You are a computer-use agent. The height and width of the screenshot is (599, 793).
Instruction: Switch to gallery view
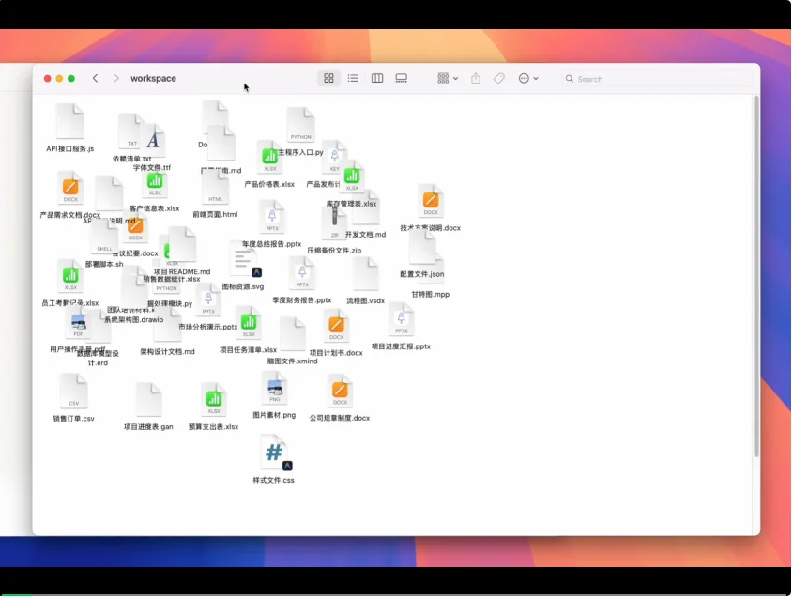402,79
